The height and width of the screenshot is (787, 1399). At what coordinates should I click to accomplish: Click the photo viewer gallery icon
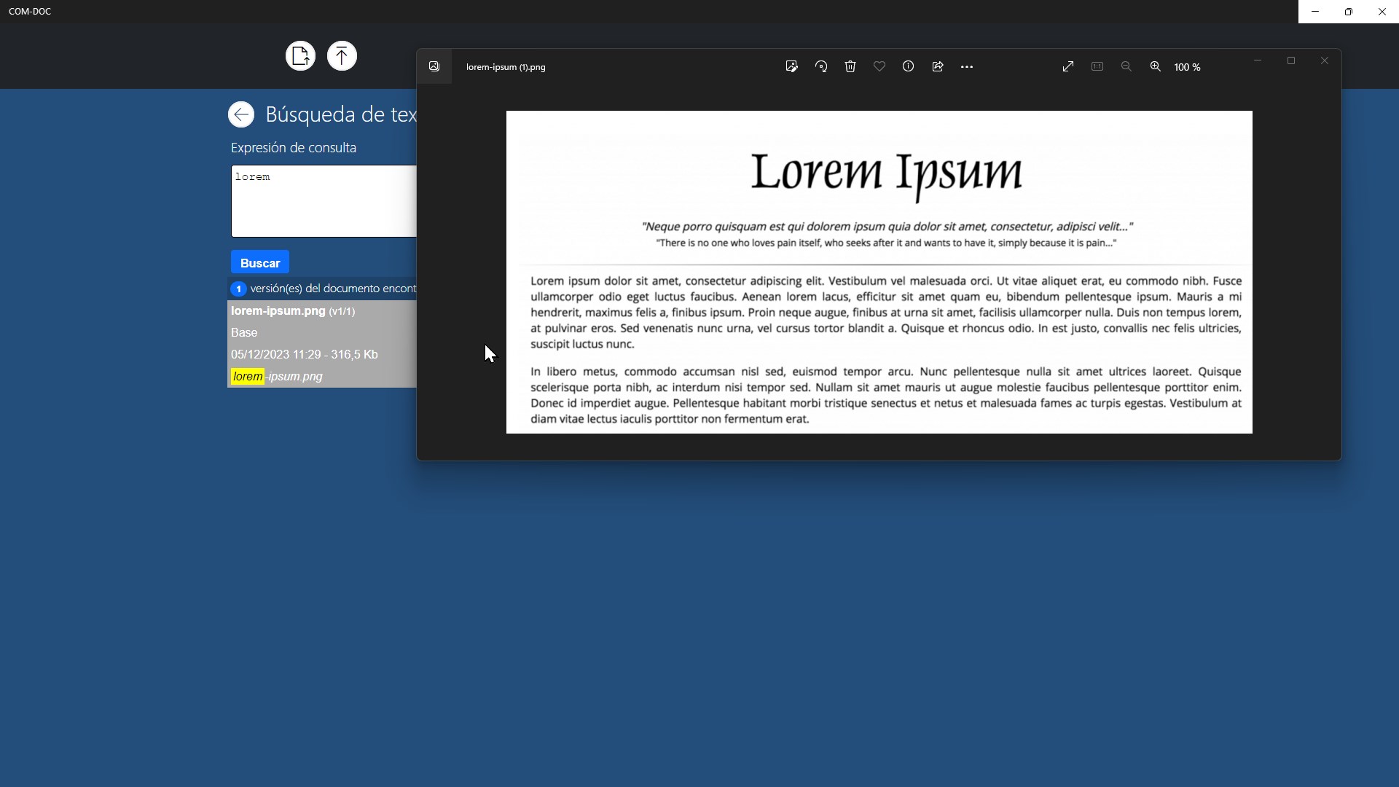434,66
